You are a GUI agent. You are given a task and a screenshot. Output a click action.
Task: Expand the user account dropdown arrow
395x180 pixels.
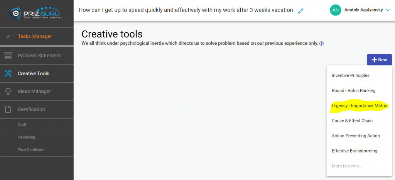pyautogui.click(x=388, y=10)
